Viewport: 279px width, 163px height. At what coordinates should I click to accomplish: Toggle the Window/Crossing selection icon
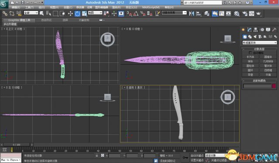62,13
